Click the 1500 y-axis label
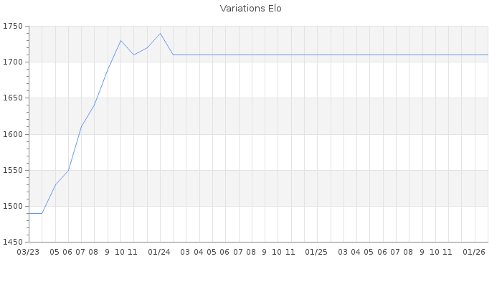This screenshot has width=502, height=287. pyautogui.click(x=12, y=207)
